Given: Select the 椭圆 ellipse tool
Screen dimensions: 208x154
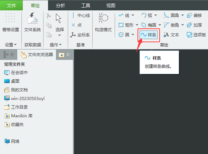Looking at the screenshot, I should [149, 25].
